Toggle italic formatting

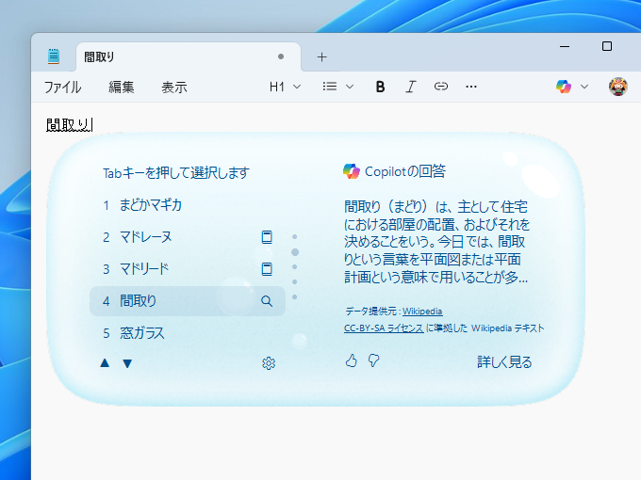click(410, 87)
